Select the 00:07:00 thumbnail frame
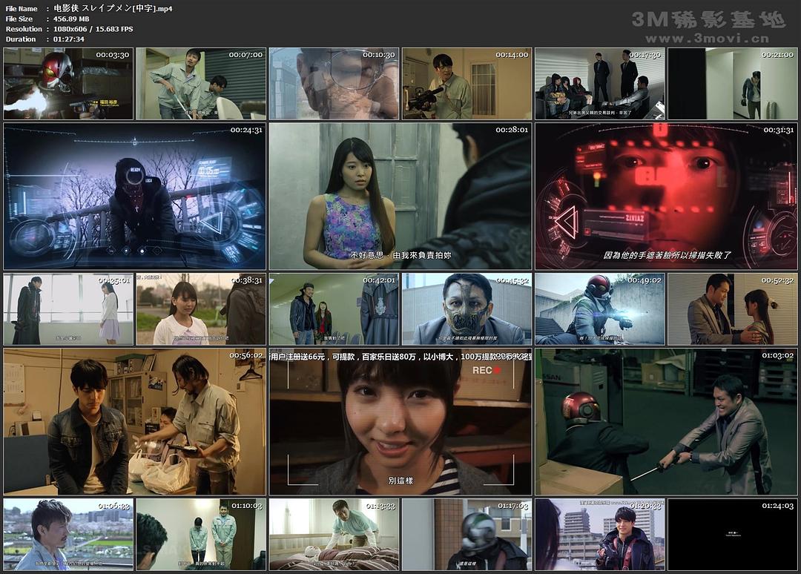This screenshot has width=801, height=574. (201, 84)
